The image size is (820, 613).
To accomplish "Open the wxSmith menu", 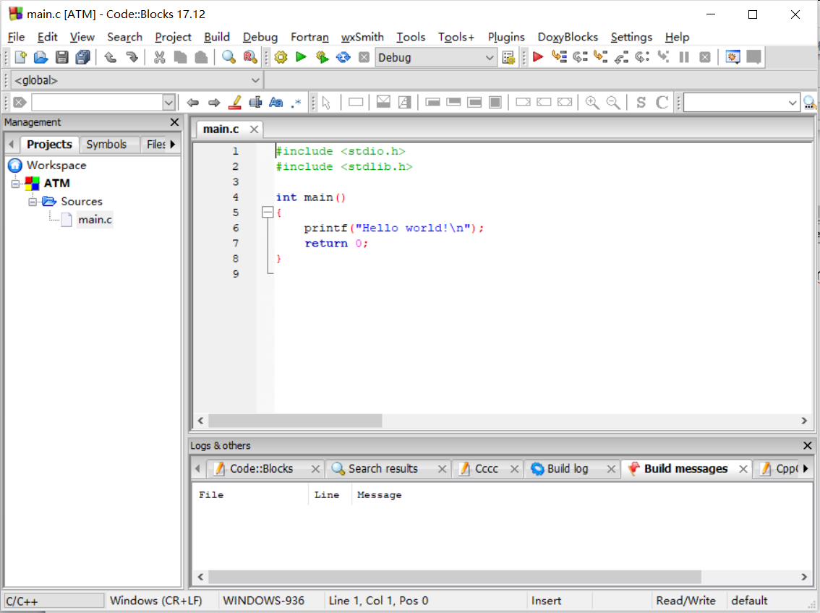I will pyautogui.click(x=362, y=37).
